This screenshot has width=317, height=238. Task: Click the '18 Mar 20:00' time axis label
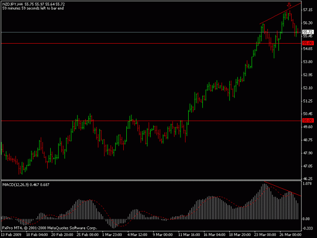pos(239,235)
